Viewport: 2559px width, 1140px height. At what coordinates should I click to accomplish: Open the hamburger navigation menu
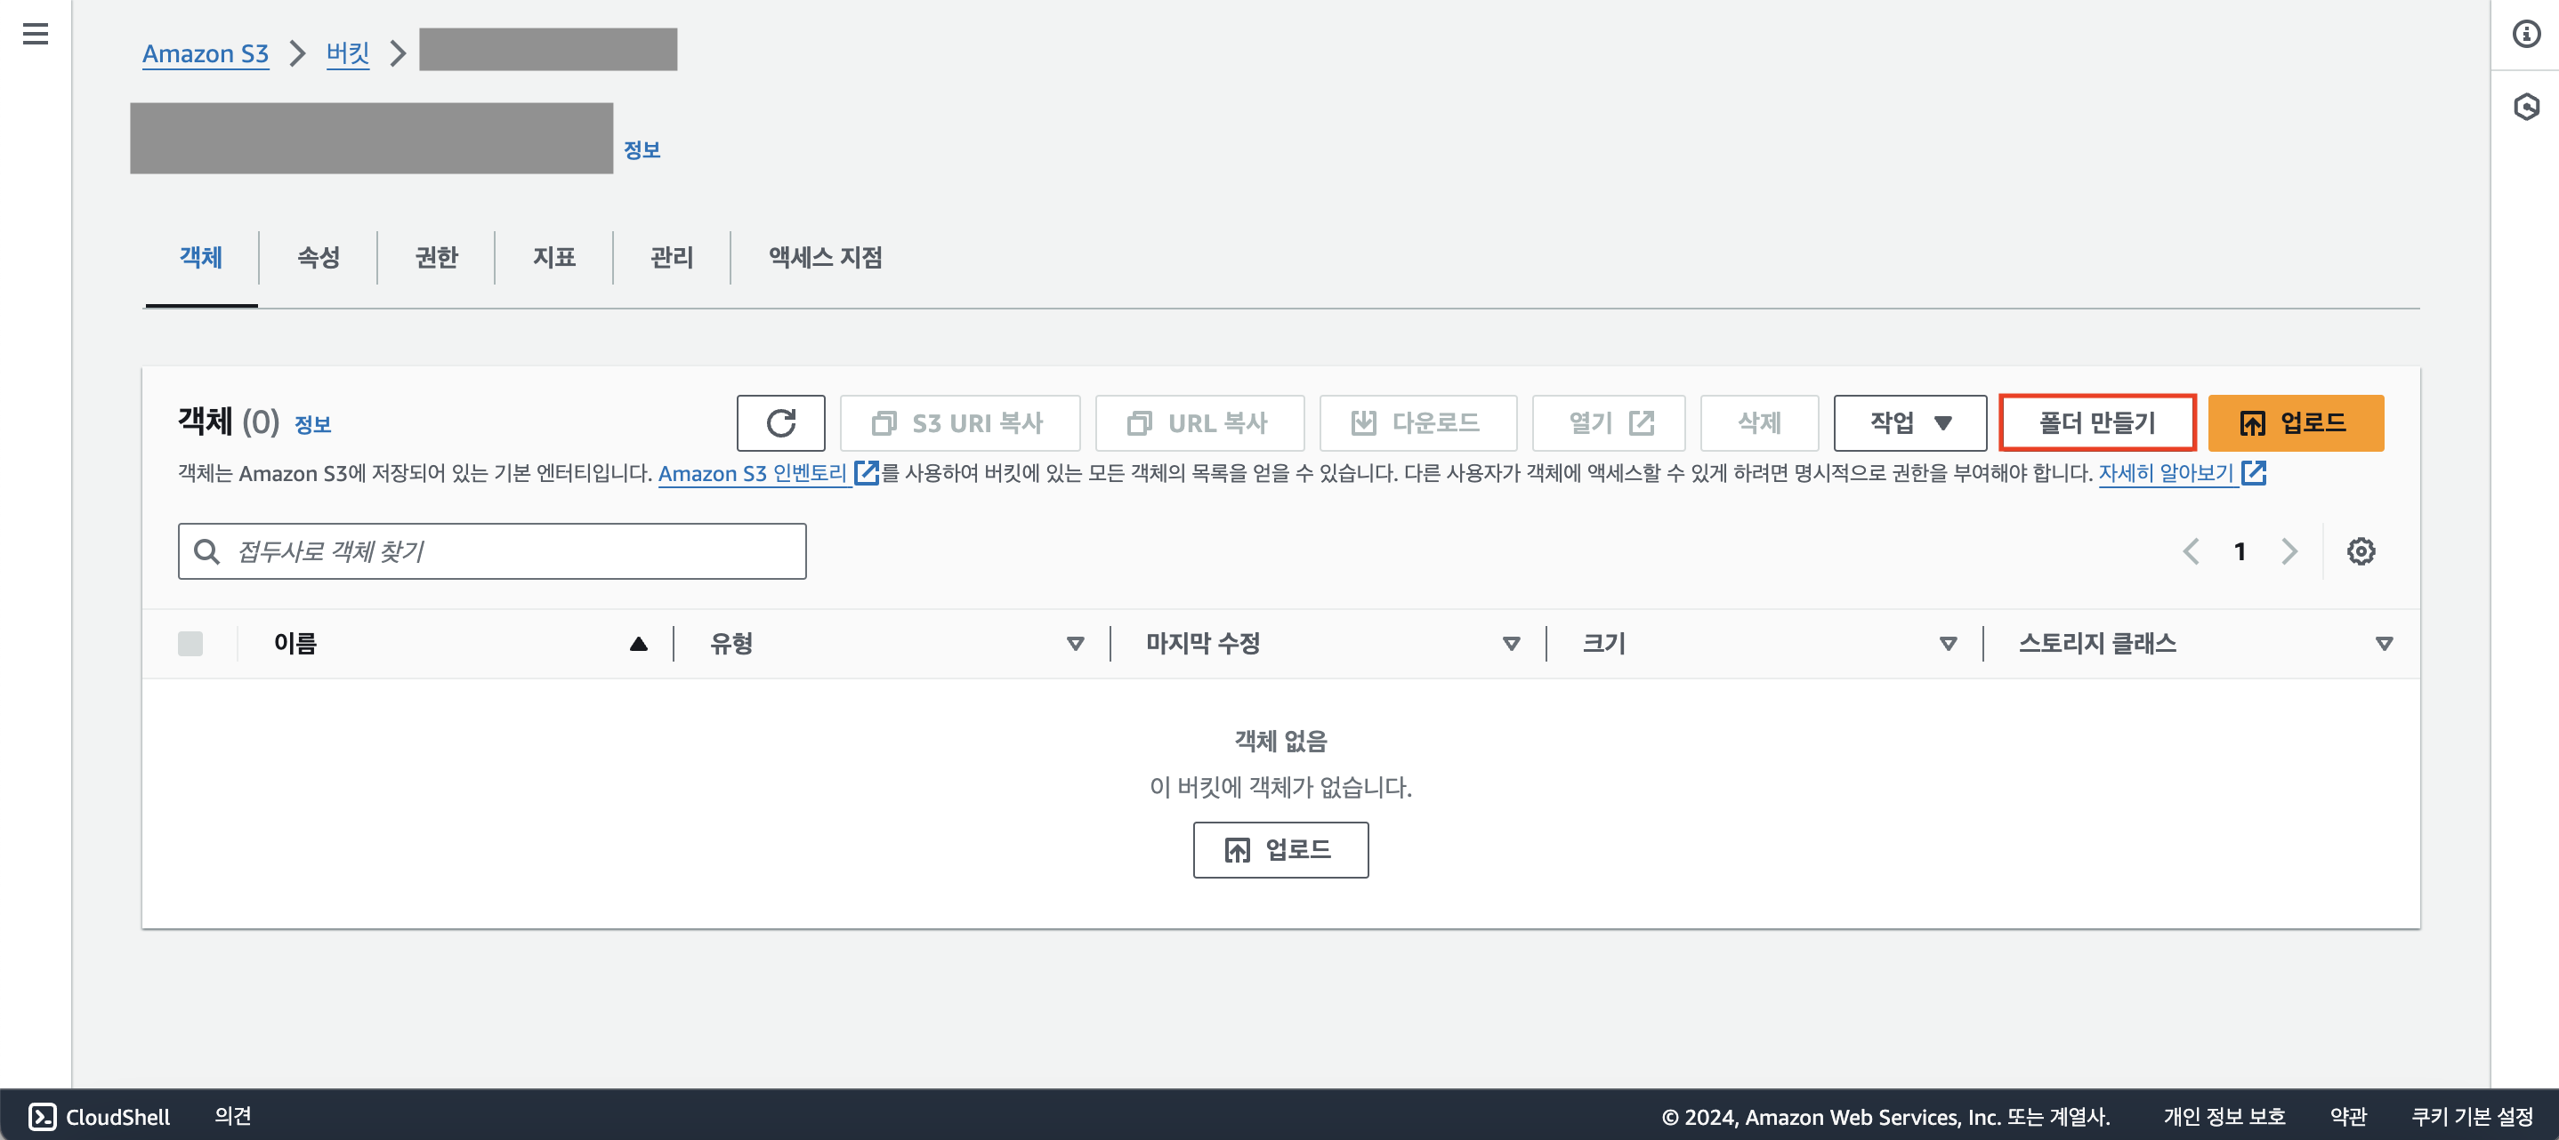click(x=36, y=34)
